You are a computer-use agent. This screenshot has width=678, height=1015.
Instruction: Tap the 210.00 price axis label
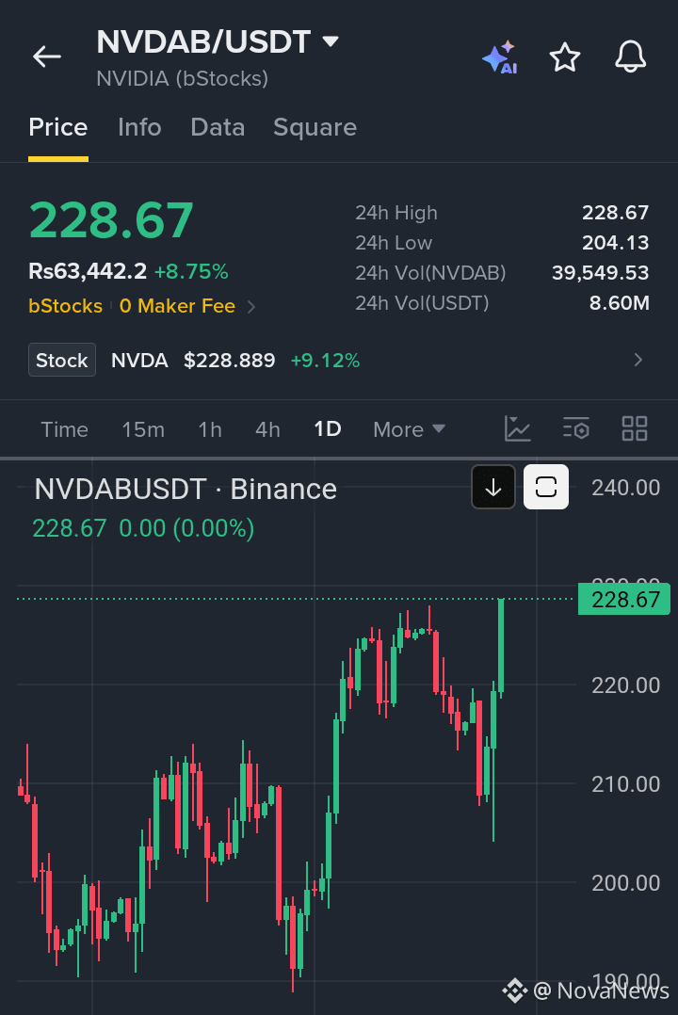coord(625,784)
